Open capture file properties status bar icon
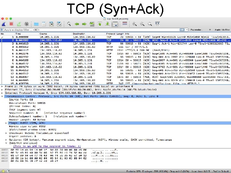231x173 pixels. pos(8,171)
